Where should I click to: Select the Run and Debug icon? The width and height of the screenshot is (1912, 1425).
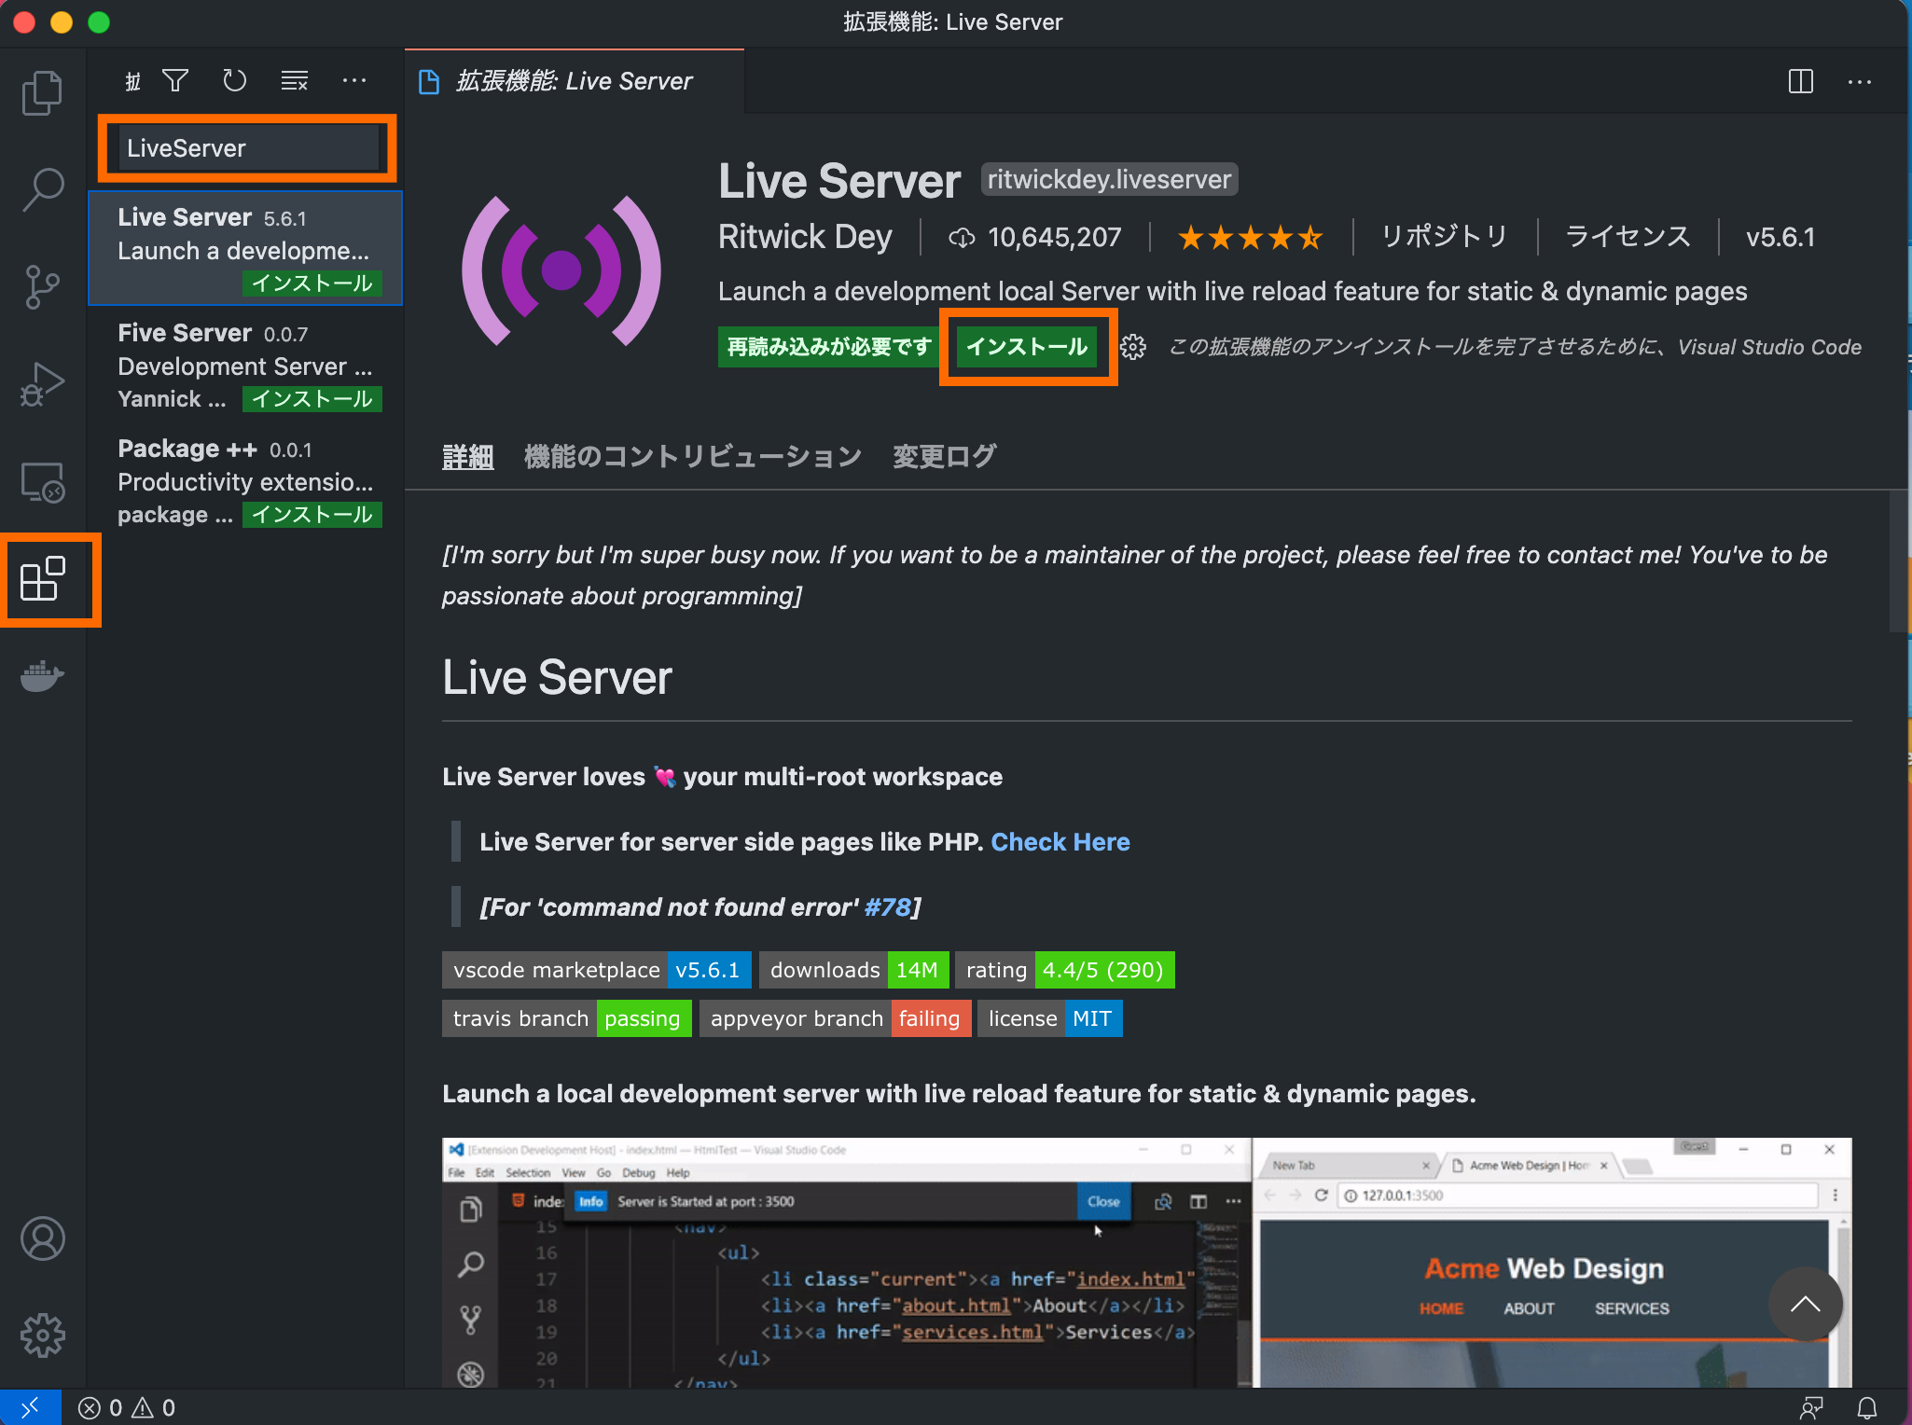(x=42, y=383)
